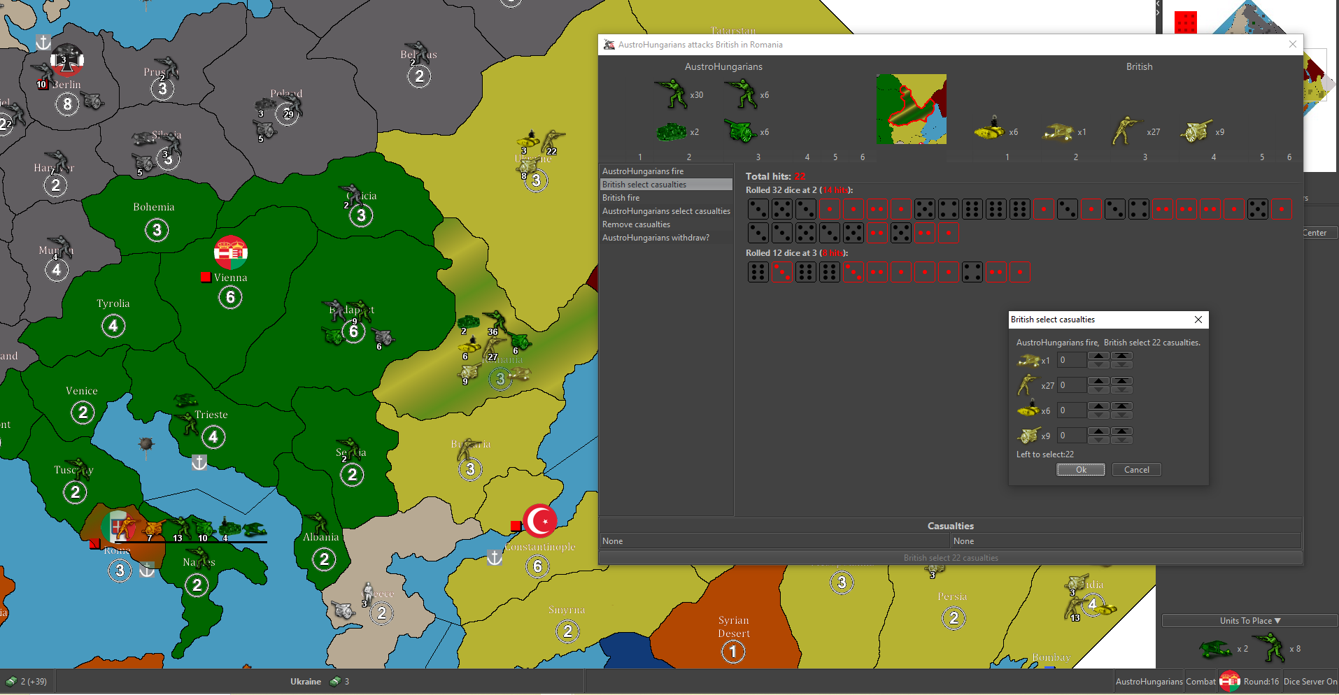Screen dimensions: 1339x695
Task: Click Ok to confirm casualties
Action: (x=1080, y=470)
